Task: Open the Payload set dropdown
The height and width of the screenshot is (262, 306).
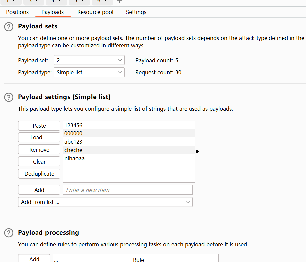Action: point(89,60)
